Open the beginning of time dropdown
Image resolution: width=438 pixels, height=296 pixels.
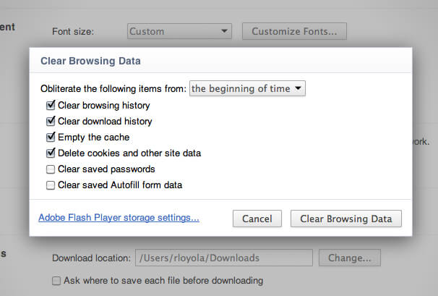[247, 89]
